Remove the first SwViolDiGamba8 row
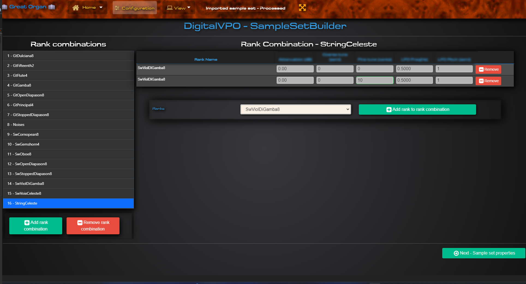The height and width of the screenshot is (284, 526). pos(488,69)
